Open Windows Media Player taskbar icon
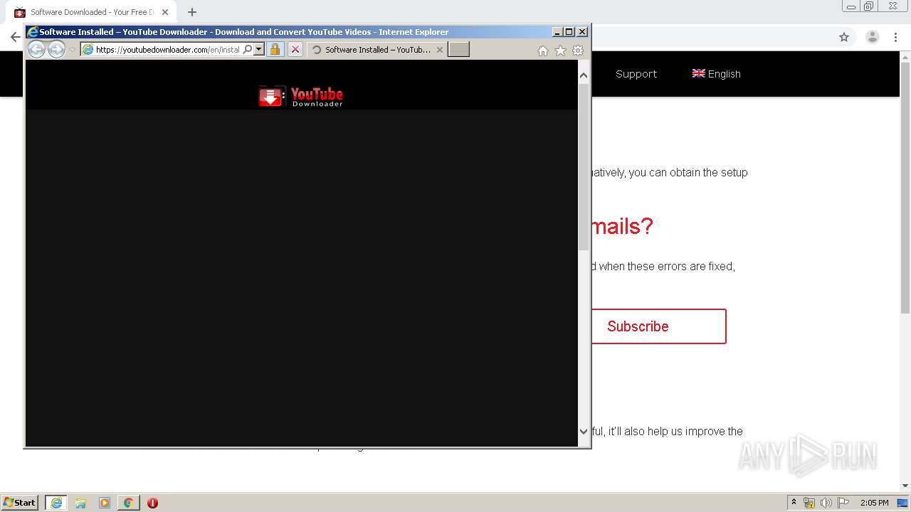 (105, 503)
